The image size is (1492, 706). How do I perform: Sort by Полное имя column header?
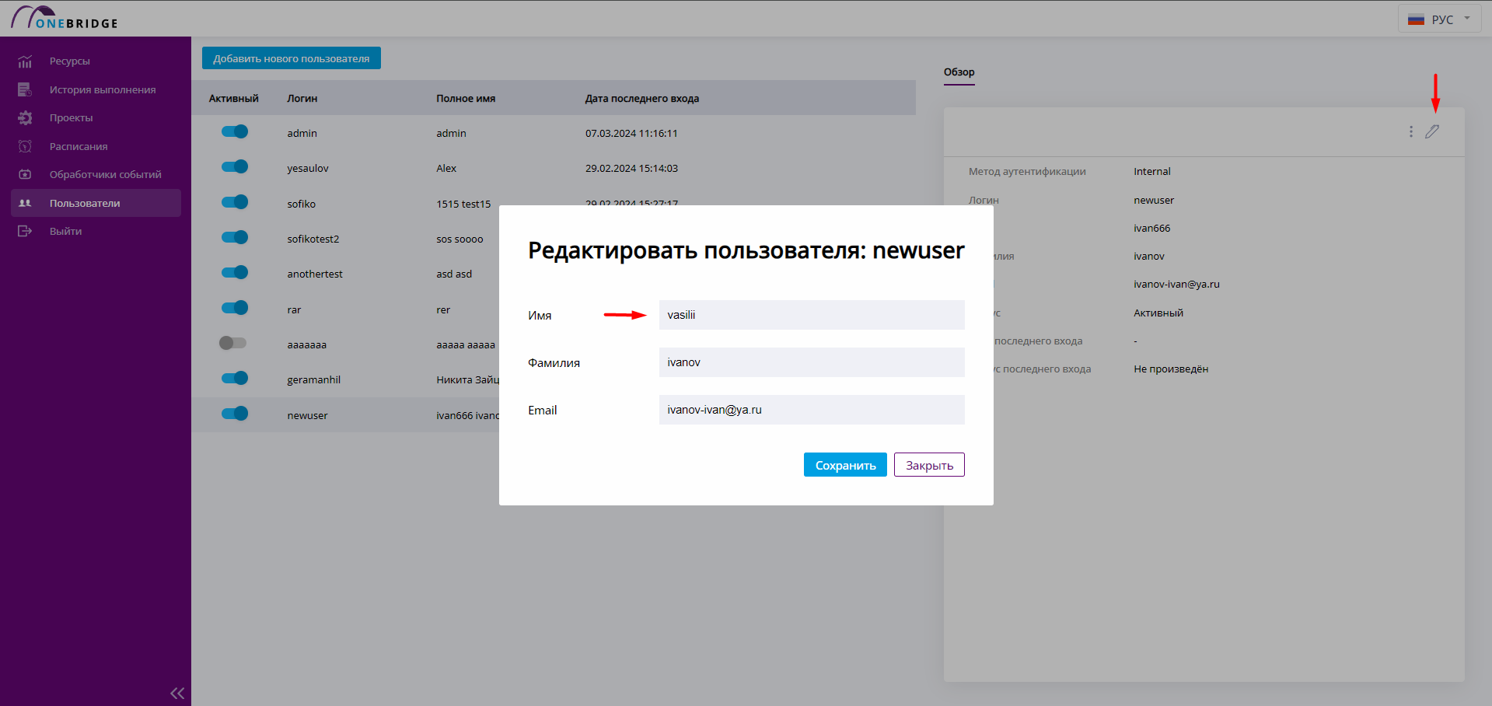466,99
